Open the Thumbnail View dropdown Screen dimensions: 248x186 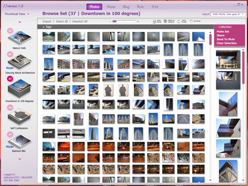pos(17,14)
